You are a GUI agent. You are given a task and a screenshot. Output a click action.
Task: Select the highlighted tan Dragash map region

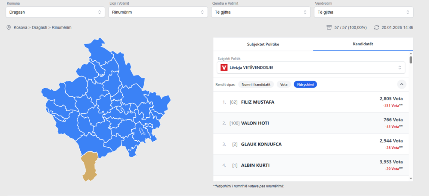(x=90, y=166)
